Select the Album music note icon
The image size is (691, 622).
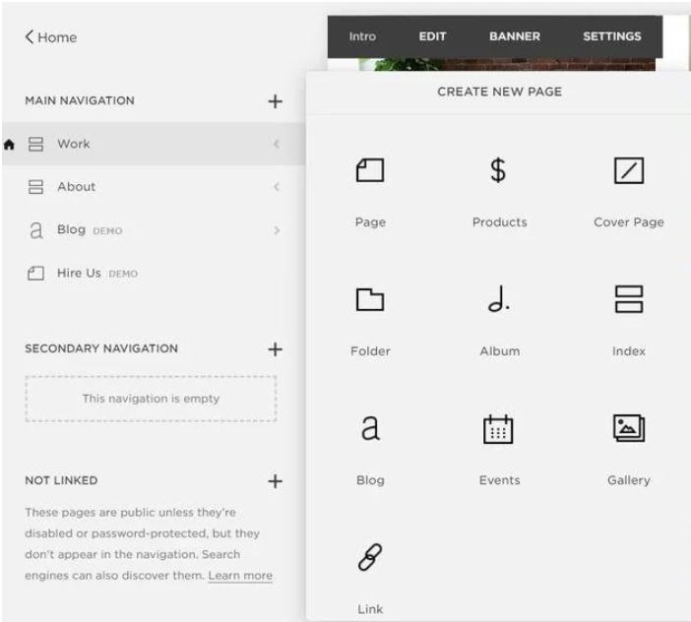[x=498, y=298]
